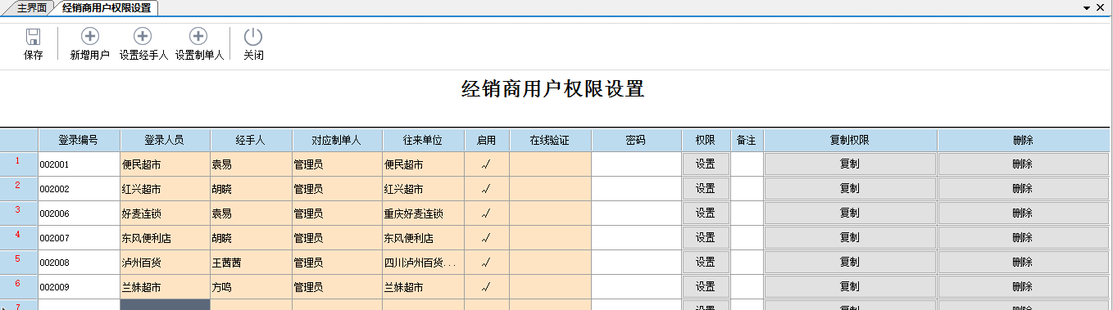
Task: Toggle 启用 checkmark for 便民超市 row
Action: [x=487, y=164]
